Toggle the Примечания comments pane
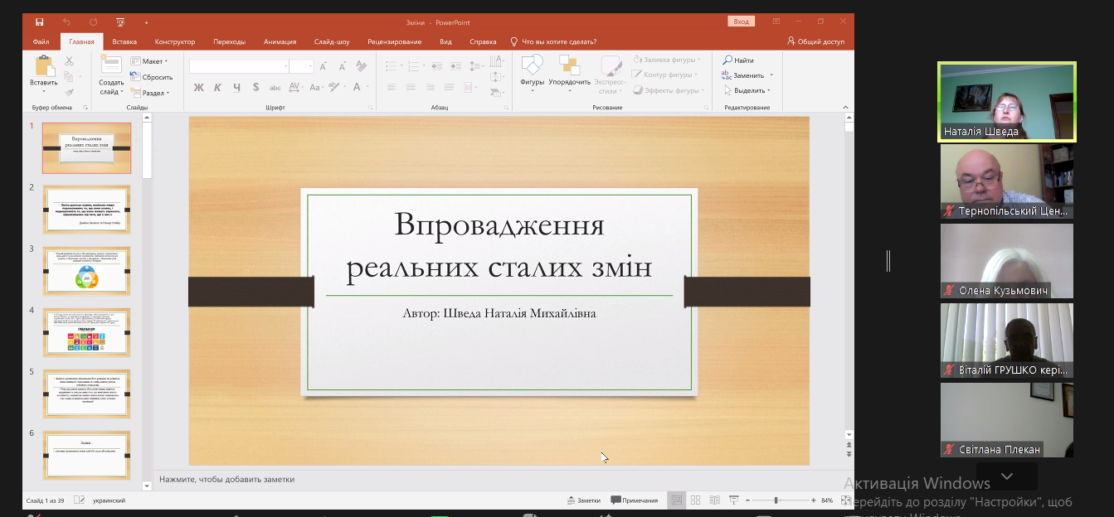Viewport: 1114px width, 517px height. click(x=635, y=500)
